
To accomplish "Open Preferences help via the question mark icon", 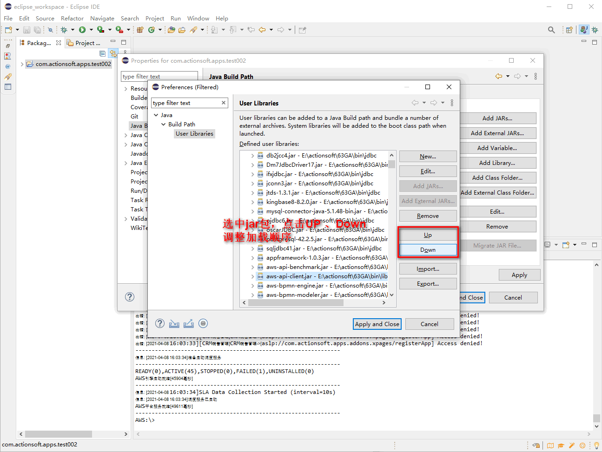I will (x=159, y=323).
